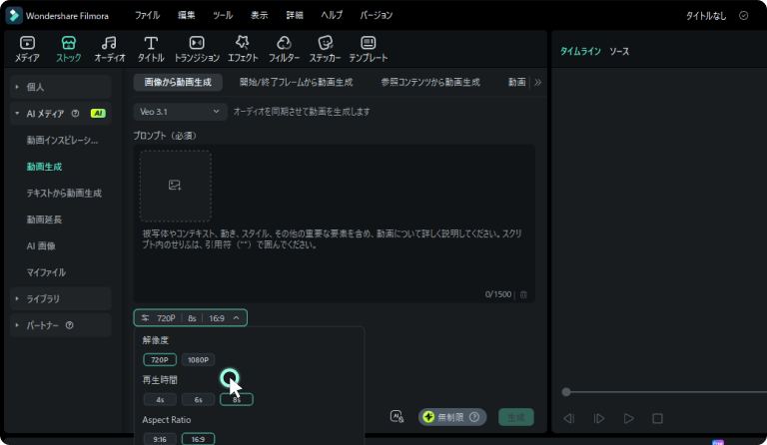Image resolution: width=767 pixels, height=445 pixels.
Task: Open the ファイル menu
Action: [147, 15]
